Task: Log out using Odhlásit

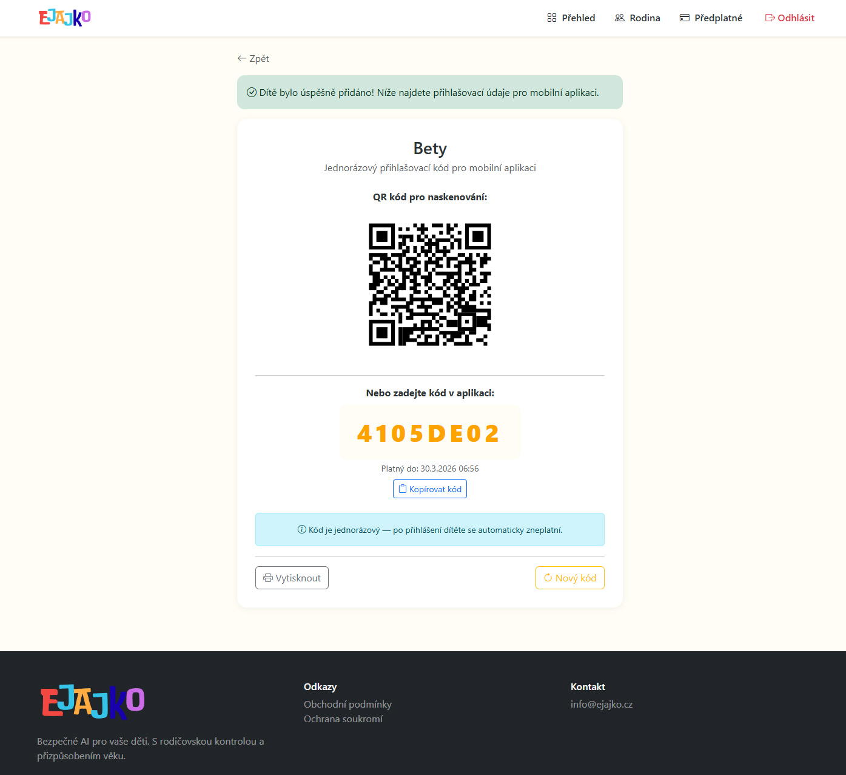Action: coord(796,18)
